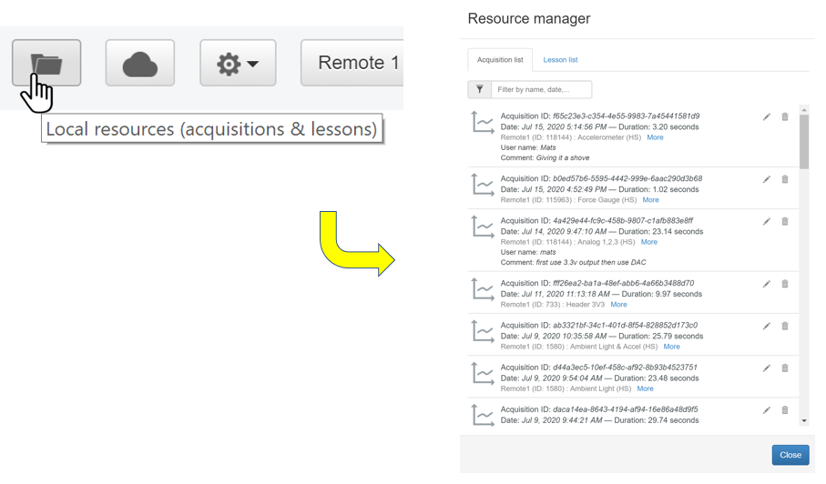Viewport: 826px width, 484px height.
Task: Open local resources folder button
Action: click(46, 63)
